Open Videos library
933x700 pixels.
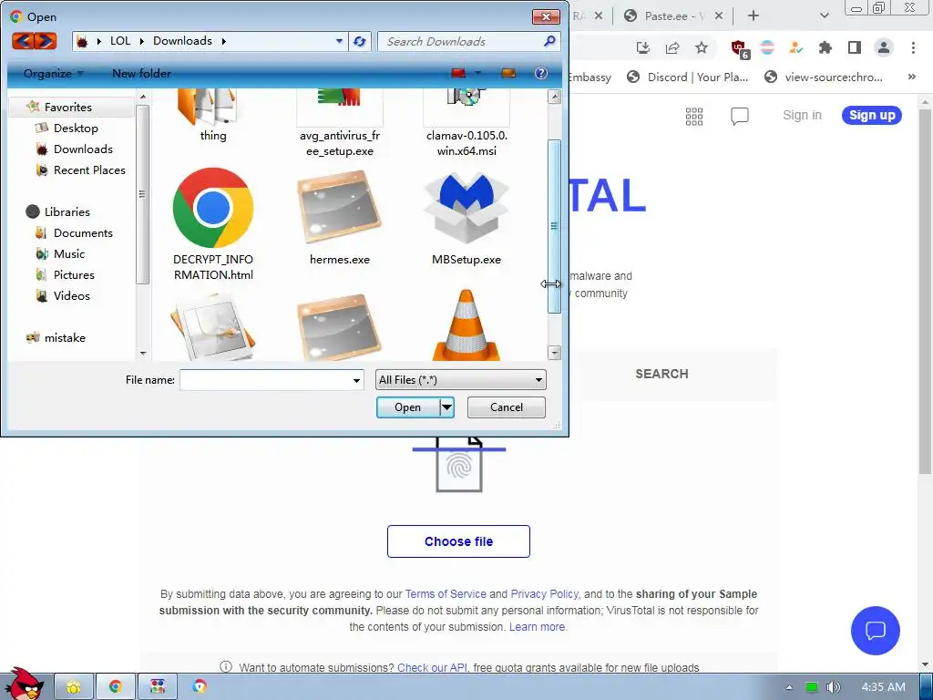pyautogui.click(x=71, y=296)
